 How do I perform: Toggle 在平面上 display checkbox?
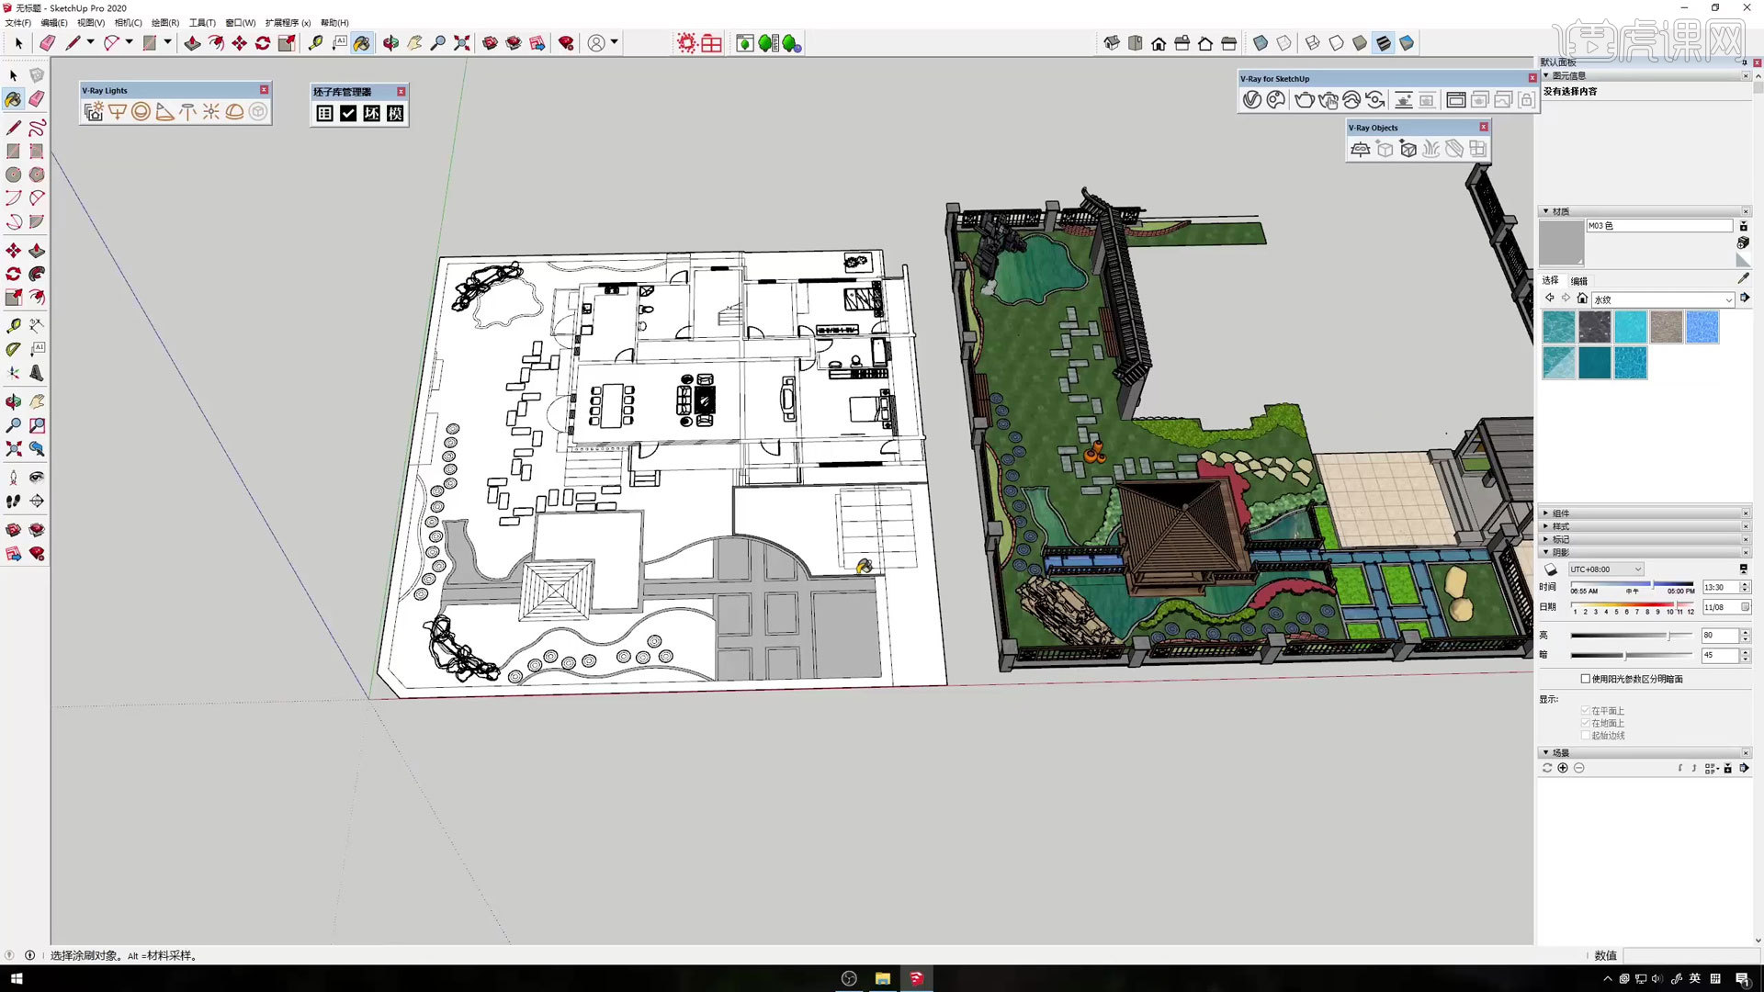1585,711
